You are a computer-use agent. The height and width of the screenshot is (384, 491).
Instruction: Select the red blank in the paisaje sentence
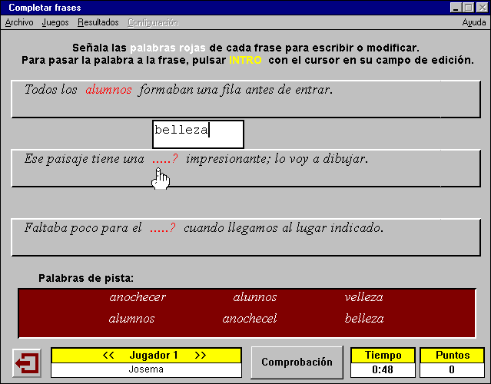pos(164,160)
